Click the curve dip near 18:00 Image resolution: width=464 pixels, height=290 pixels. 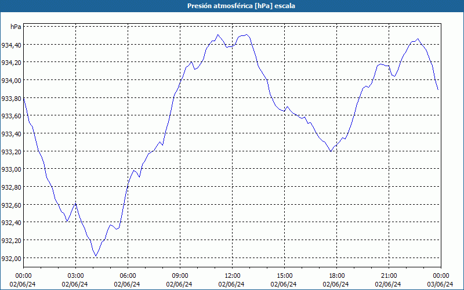coord(331,151)
